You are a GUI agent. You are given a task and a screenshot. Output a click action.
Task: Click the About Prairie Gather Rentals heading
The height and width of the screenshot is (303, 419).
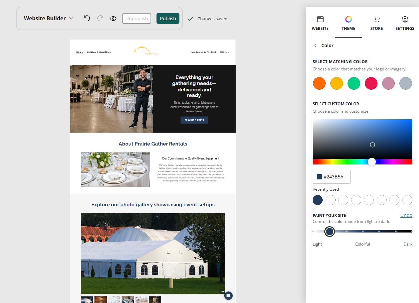click(153, 144)
